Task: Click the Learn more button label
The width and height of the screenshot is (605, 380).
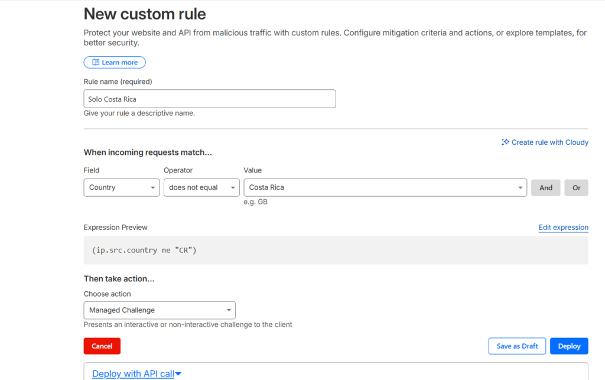Action: pos(120,63)
